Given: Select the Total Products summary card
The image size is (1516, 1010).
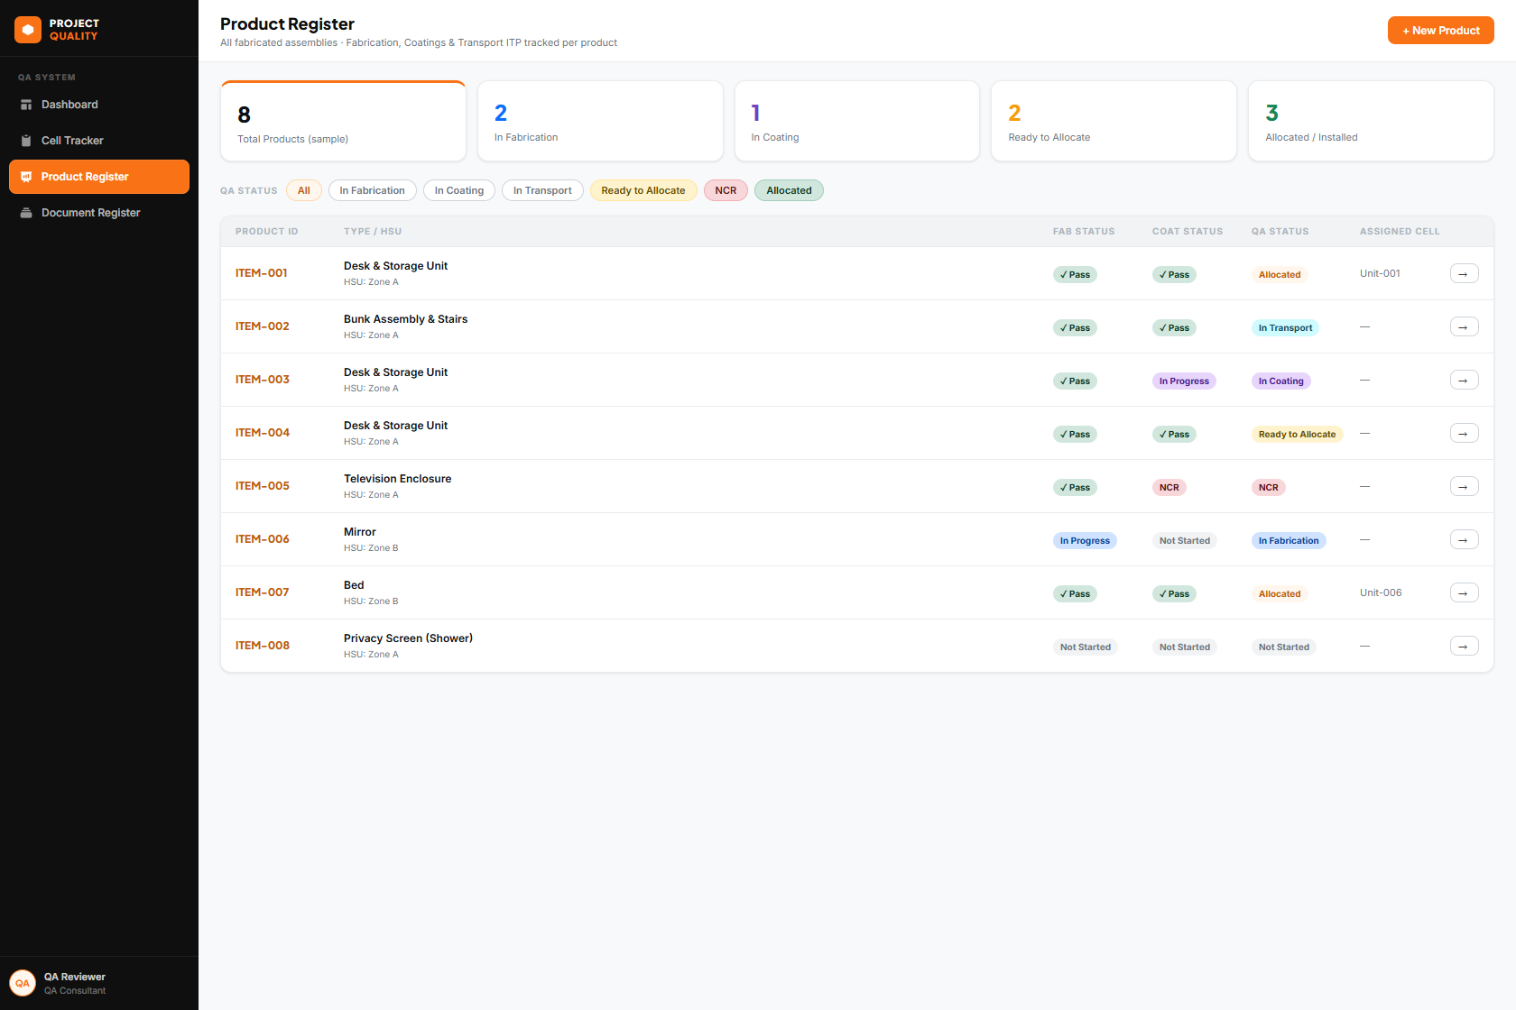Looking at the screenshot, I should [344, 121].
